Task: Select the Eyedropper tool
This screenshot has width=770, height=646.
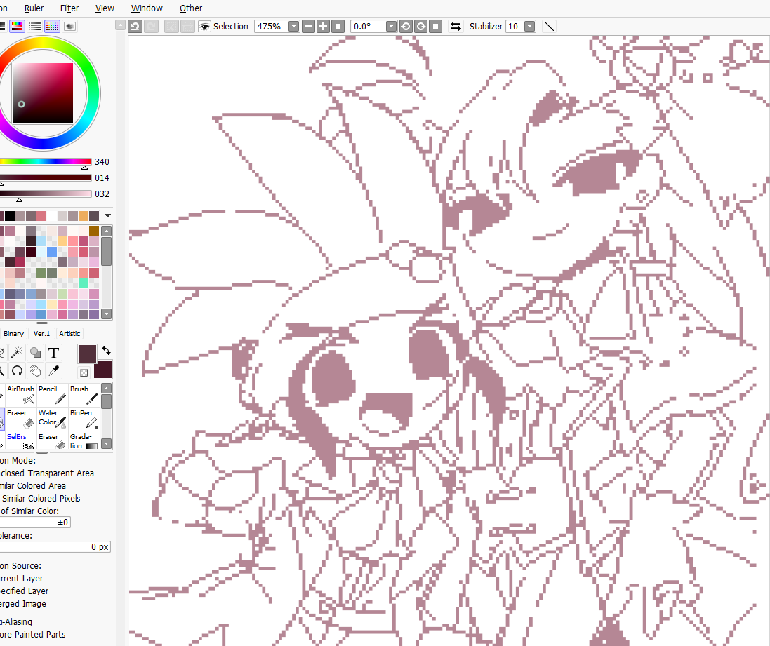Action: (x=53, y=370)
